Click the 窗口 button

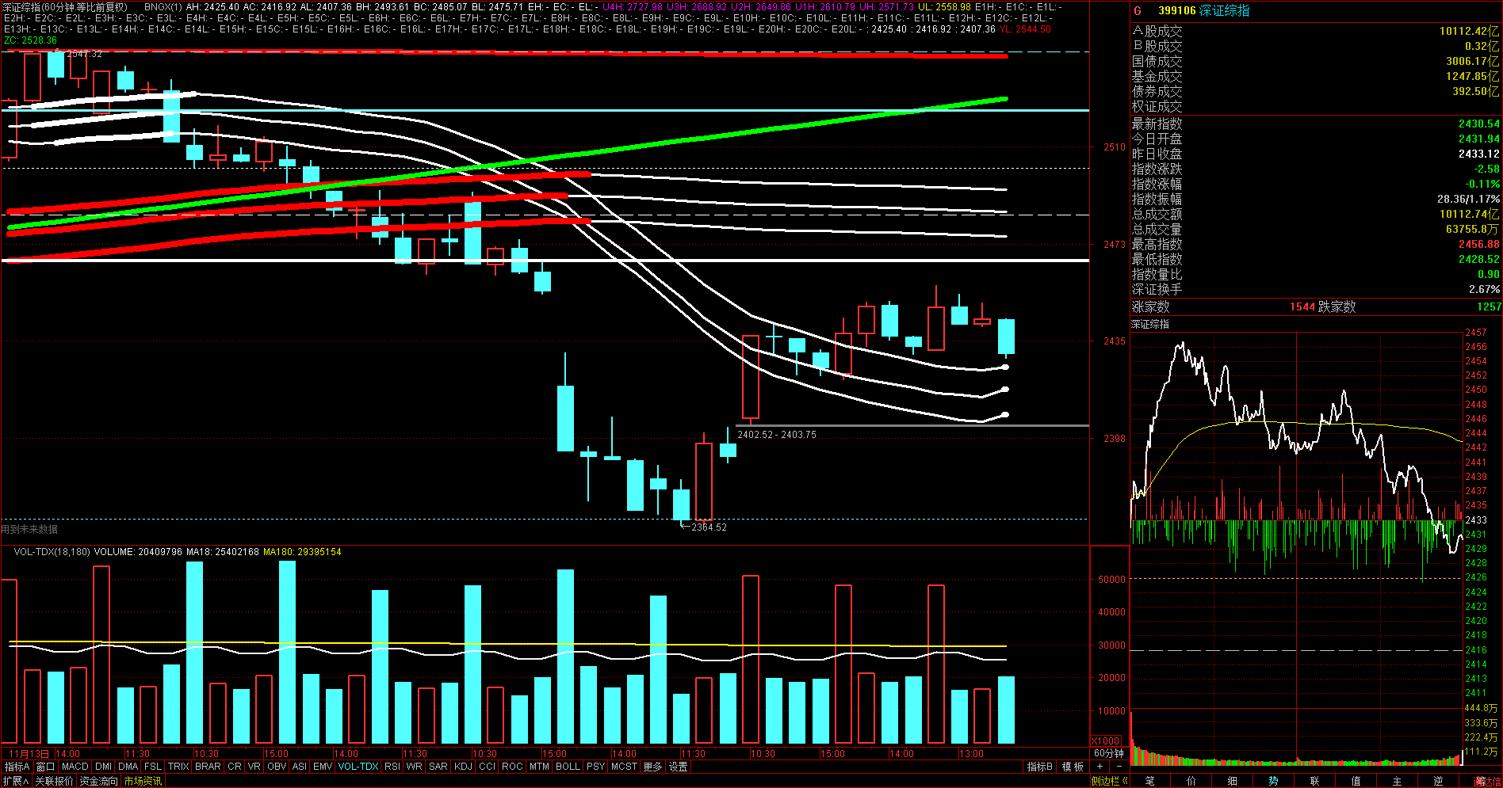(x=45, y=767)
